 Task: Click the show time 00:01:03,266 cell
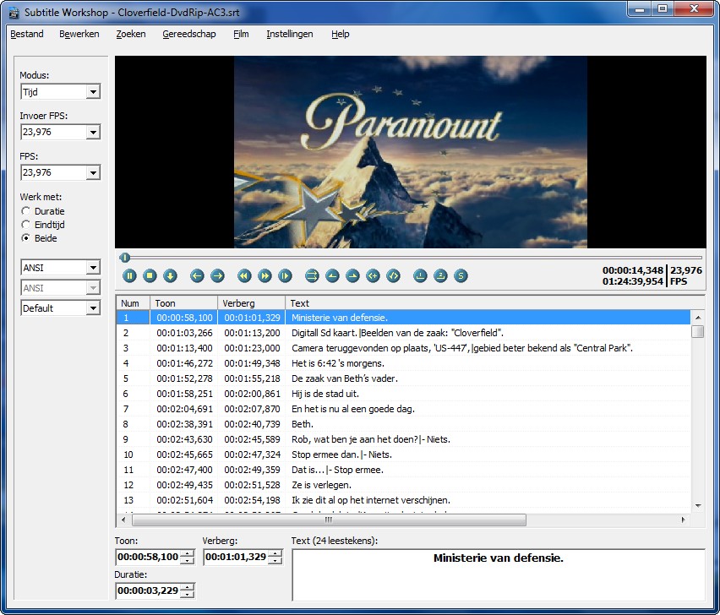[x=184, y=333]
